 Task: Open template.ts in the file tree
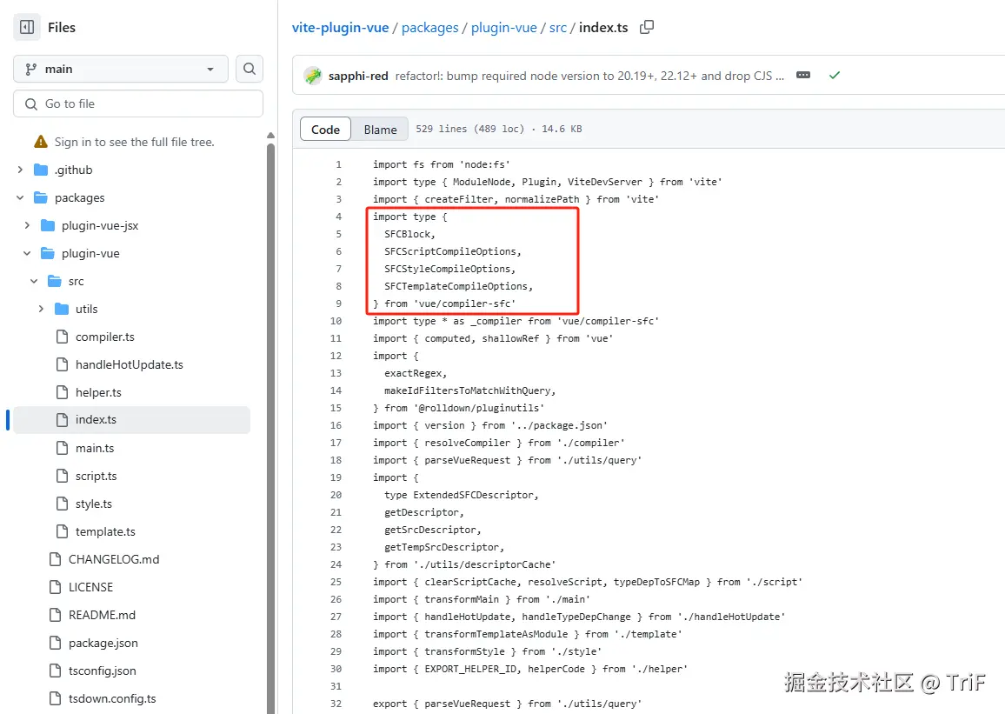pos(105,531)
